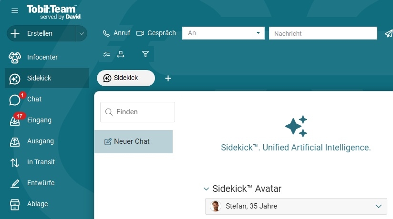Click the checklist select-all toolbar icon
The width and height of the screenshot is (393, 219).
click(x=106, y=54)
